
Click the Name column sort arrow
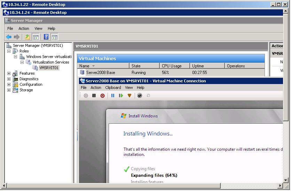(93, 66)
